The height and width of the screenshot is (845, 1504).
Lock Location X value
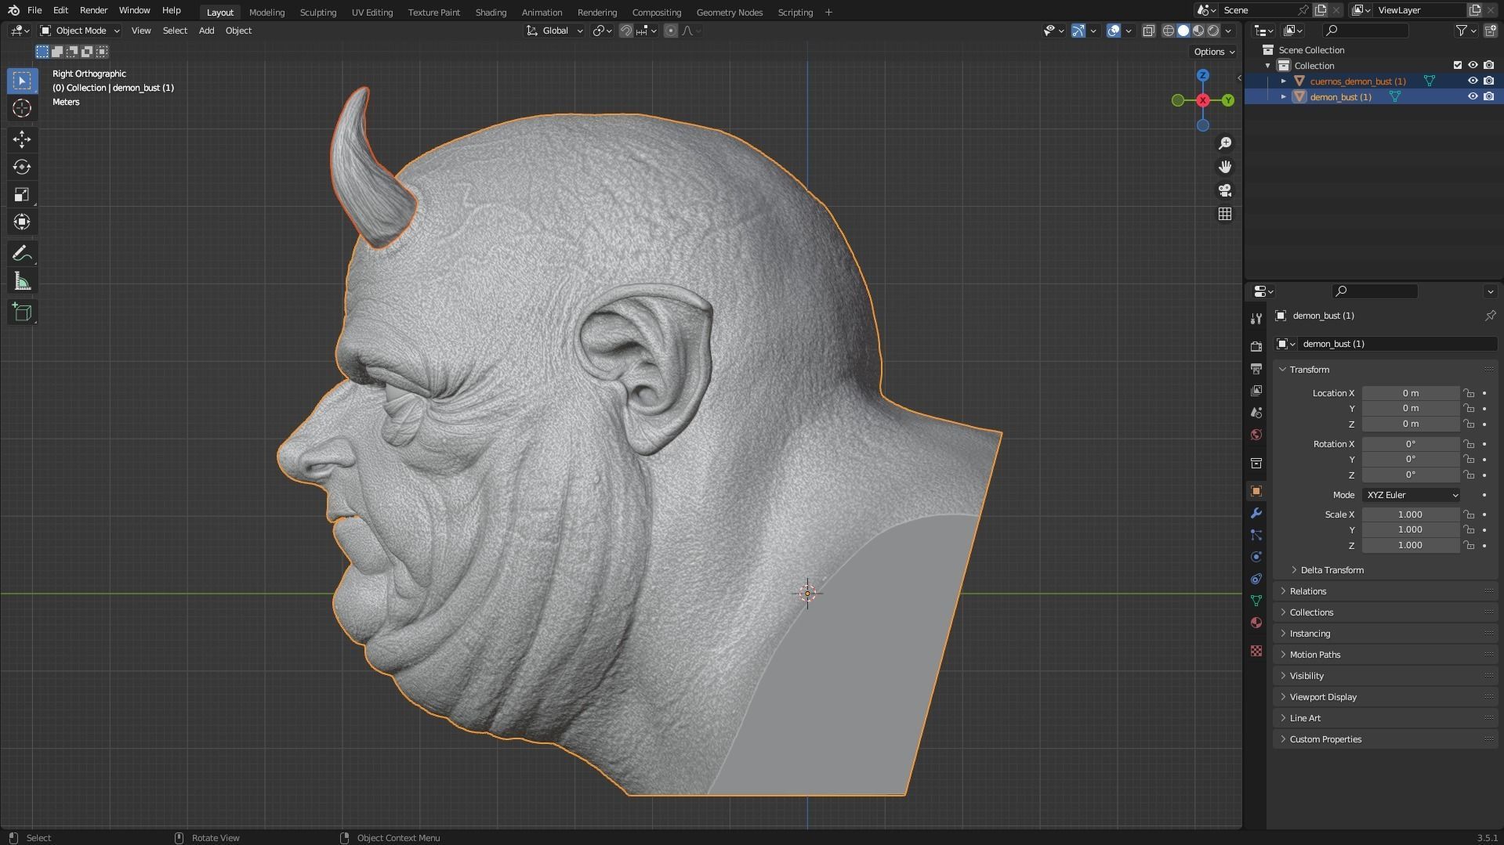click(x=1469, y=393)
